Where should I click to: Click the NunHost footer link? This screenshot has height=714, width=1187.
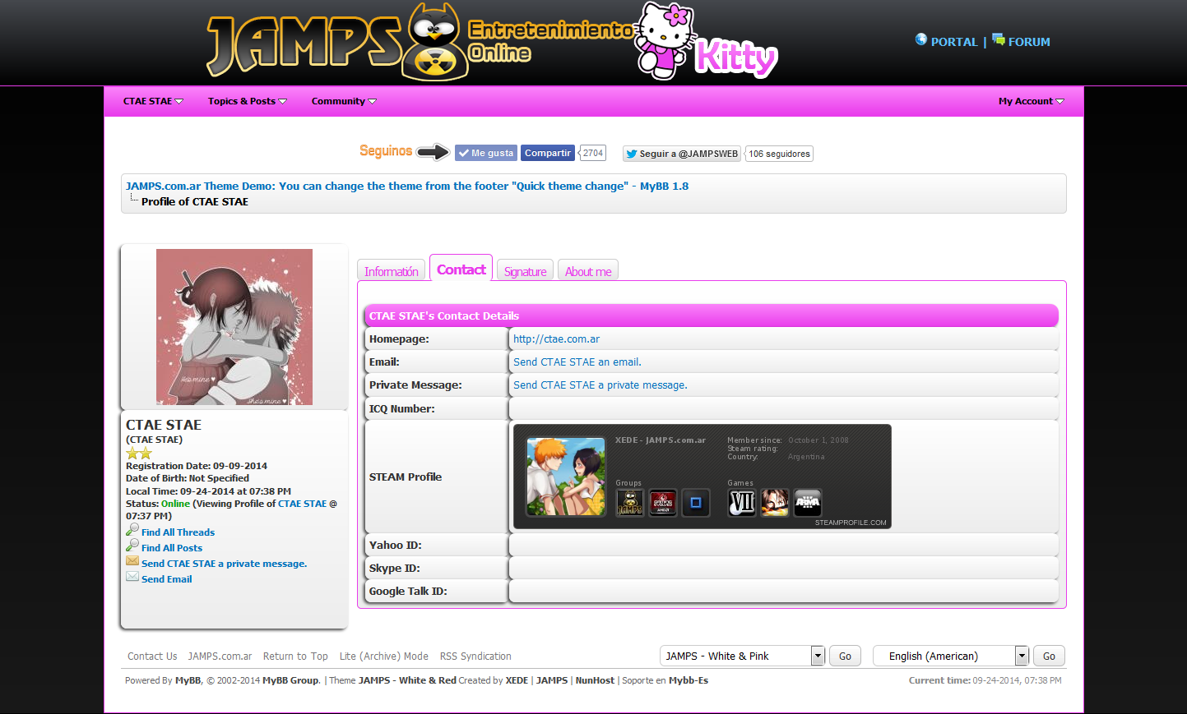pyautogui.click(x=595, y=680)
